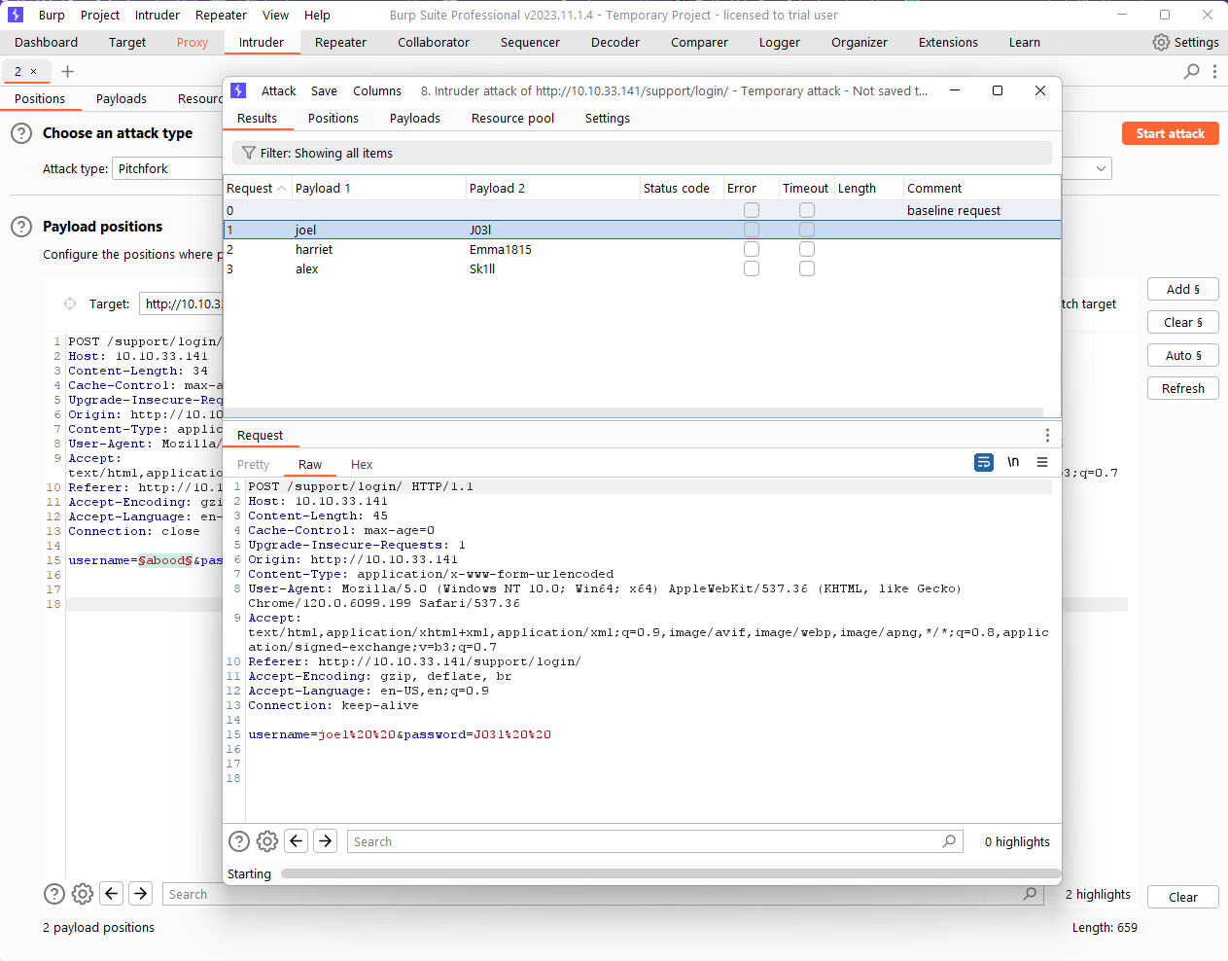1228x961 pixels.
Task: Click the magnifier in the main editor search box
Action: pos(1030,894)
